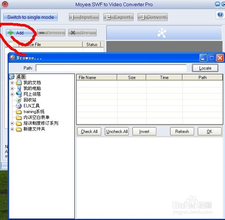Click the white splash logo in banner
Screen dimensions: 225x220
pyautogui.click(x=162, y=33)
